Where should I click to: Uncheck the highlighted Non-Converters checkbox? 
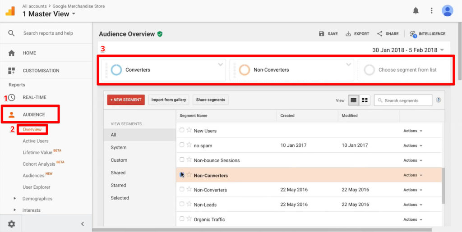click(x=182, y=175)
